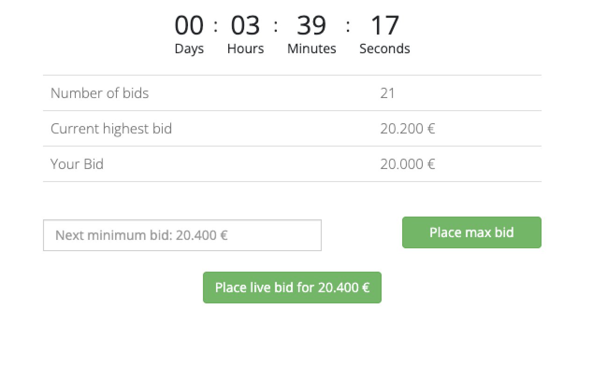
Task: Click the 03 hours countdown number
Action: (246, 26)
